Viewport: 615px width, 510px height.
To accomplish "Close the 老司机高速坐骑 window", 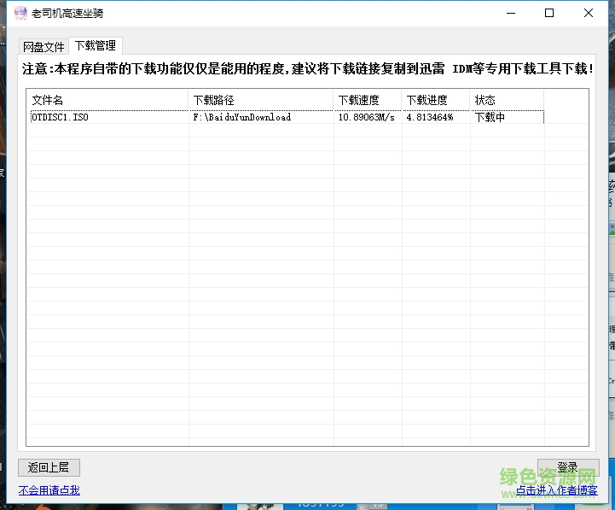I will point(589,14).
